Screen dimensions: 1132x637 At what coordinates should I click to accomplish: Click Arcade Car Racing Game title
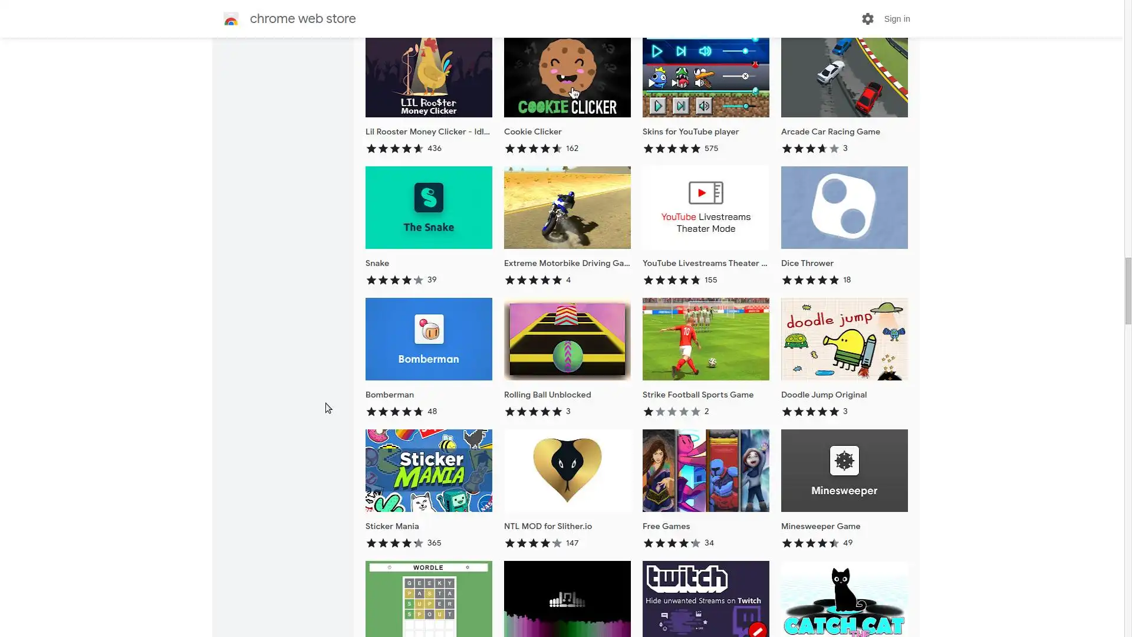(830, 132)
